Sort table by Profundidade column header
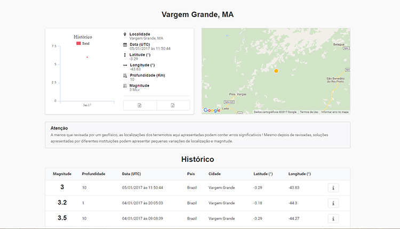400x229 pixels. (x=93, y=174)
